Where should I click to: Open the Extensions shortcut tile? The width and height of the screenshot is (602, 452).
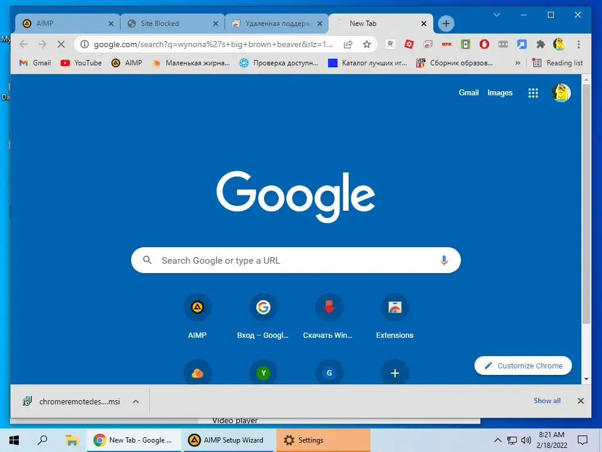pyautogui.click(x=394, y=317)
